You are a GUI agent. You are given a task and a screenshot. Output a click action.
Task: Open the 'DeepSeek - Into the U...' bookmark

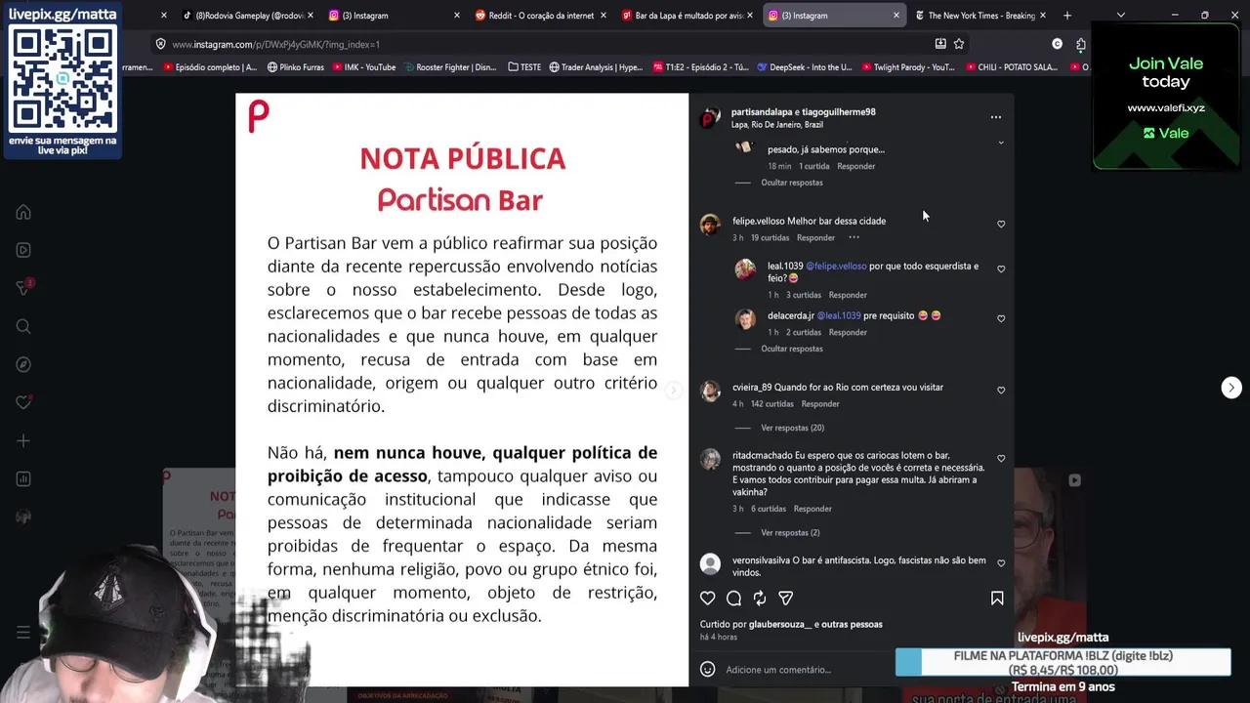[x=804, y=67]
